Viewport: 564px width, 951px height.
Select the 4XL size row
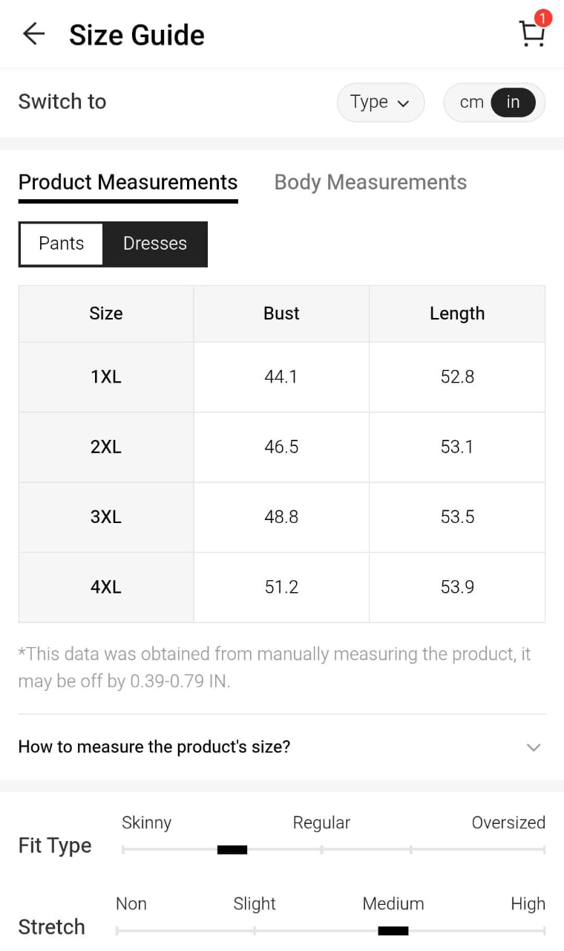pyautogui.click(x=106, y=587)
